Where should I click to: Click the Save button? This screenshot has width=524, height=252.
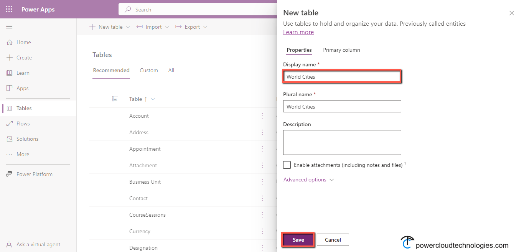[298, 240]
